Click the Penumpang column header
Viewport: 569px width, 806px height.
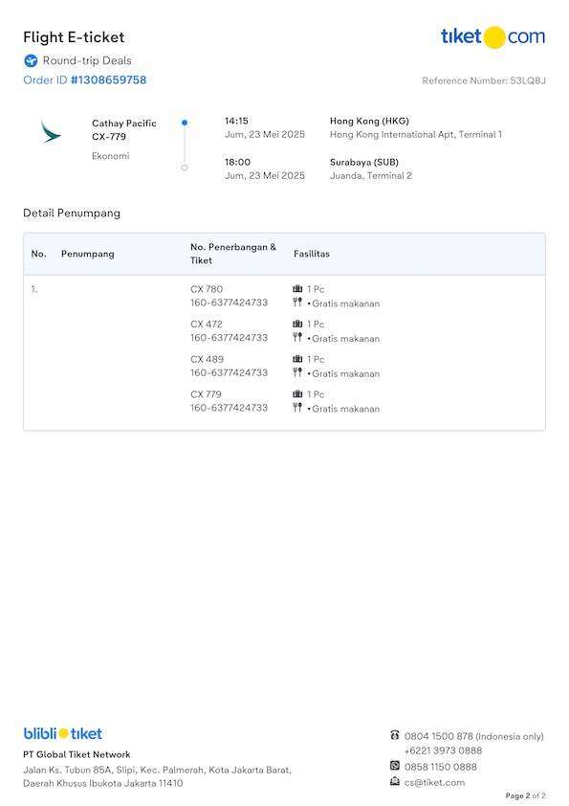[88, 254]
